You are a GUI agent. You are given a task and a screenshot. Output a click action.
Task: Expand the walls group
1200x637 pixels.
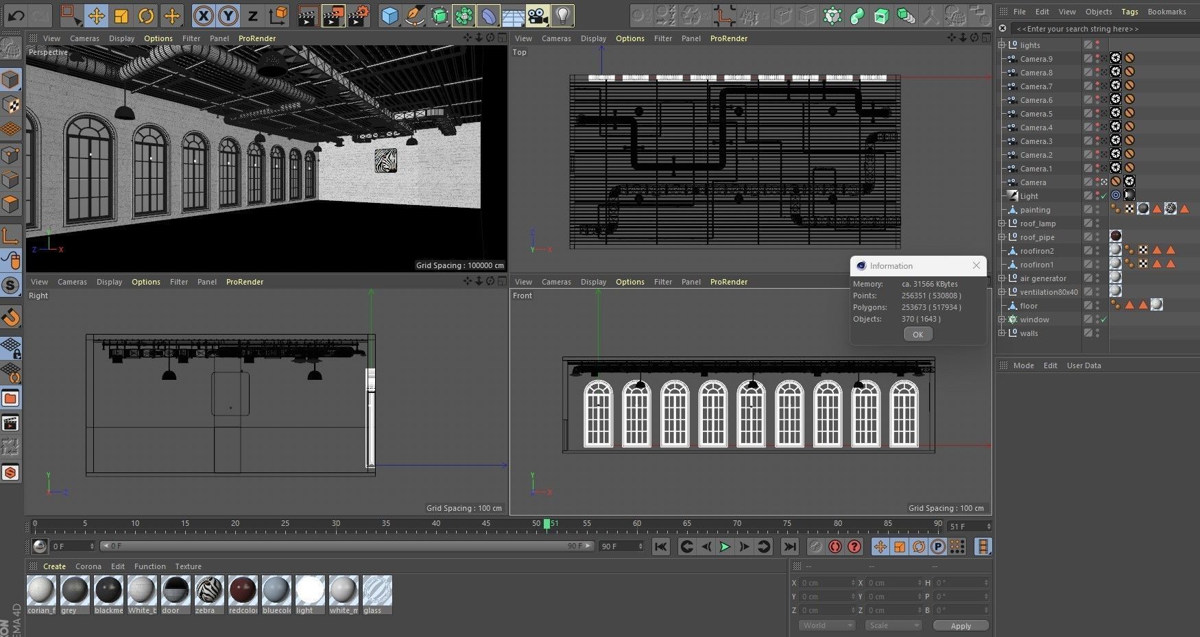1002,333
